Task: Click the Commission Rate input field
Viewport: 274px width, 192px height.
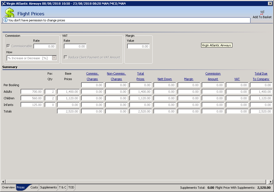Action: pyautogui.click(x=45, y=46)
